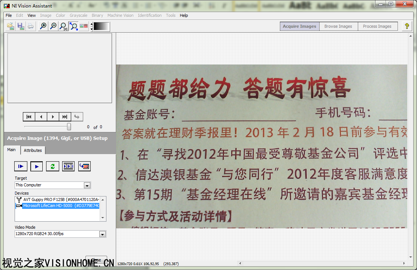Image resolution: width=417 pixels, height=270 pixels.
Task: Switch to Browse Images mode
Action: [x=338, y=26]
